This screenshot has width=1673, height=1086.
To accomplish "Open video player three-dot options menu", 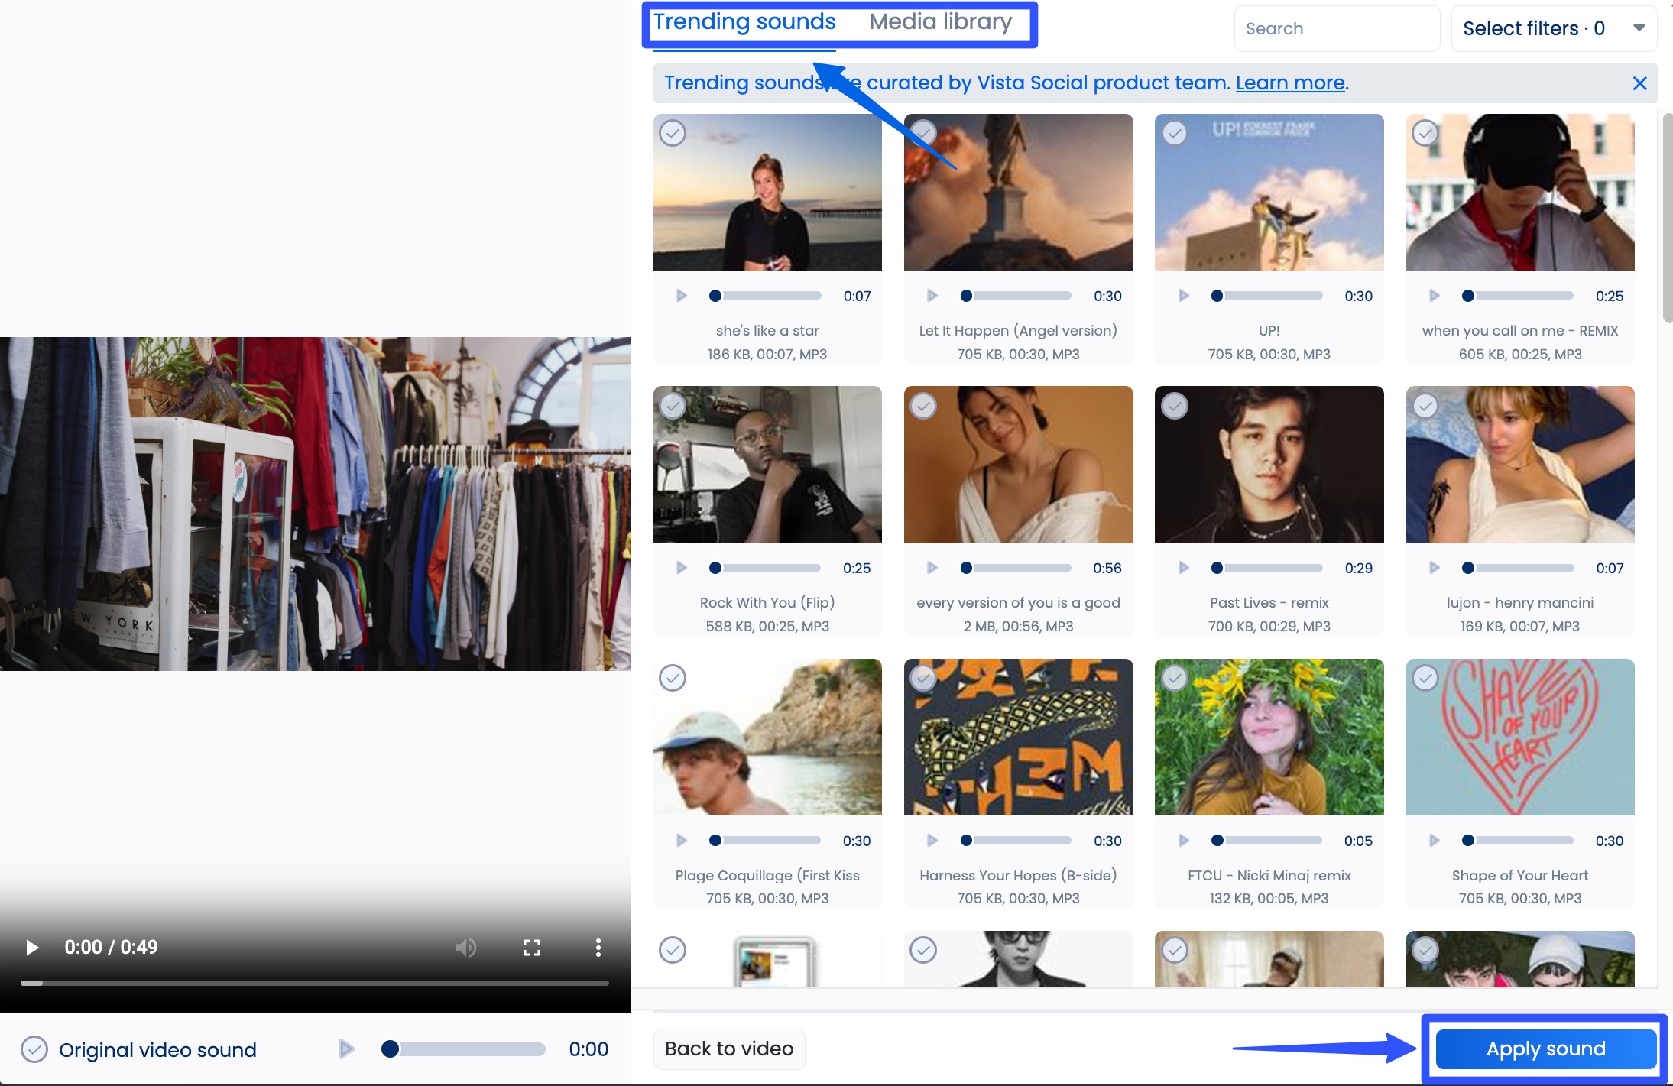I will pos(598,948).
